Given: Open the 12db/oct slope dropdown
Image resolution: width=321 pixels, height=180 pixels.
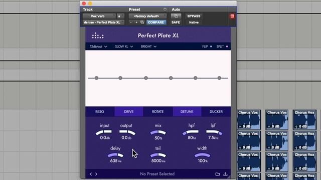Looking at the screenshot, I should click(x=98, y=46).
